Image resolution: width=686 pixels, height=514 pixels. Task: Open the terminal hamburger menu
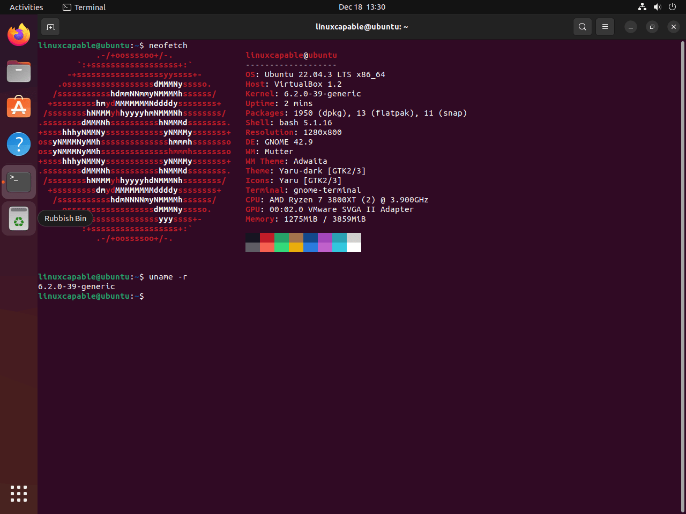coord(605,27)
